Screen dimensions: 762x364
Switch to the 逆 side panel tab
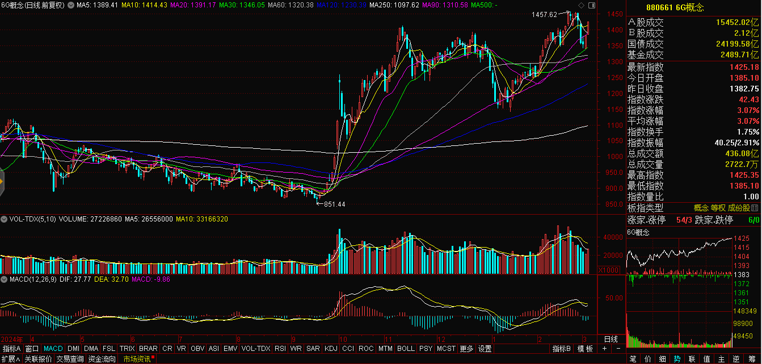point(736,359)
